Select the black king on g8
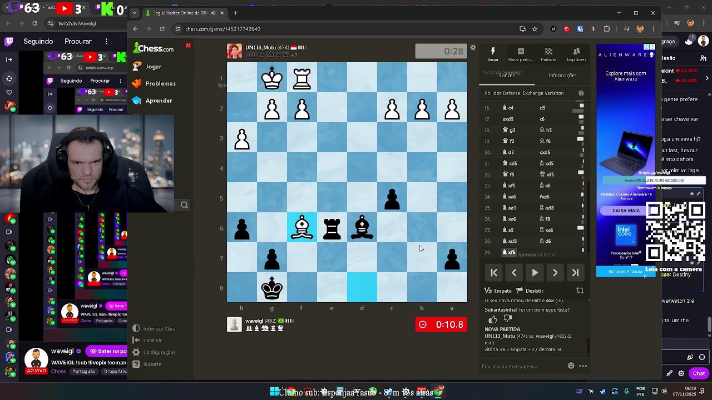This screenshot has width=712, height=400. pos(272,288)
